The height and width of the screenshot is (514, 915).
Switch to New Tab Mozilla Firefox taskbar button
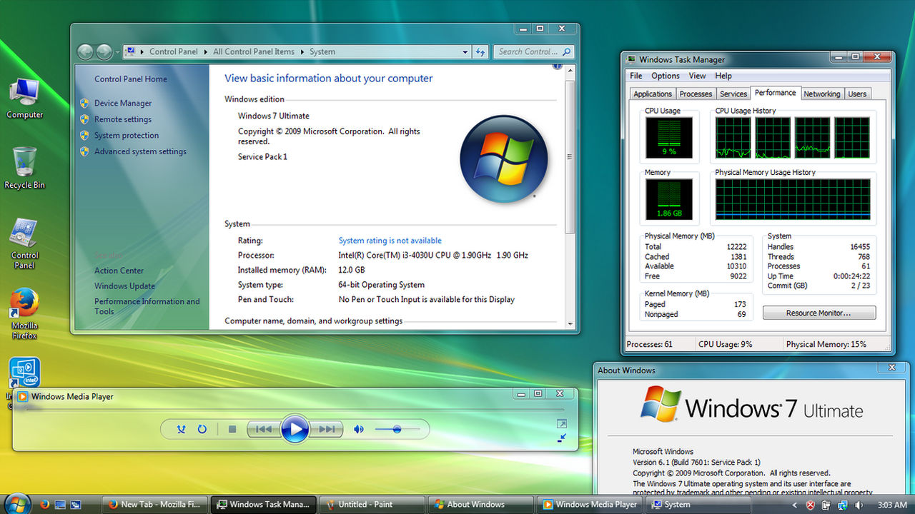(155, 504)
